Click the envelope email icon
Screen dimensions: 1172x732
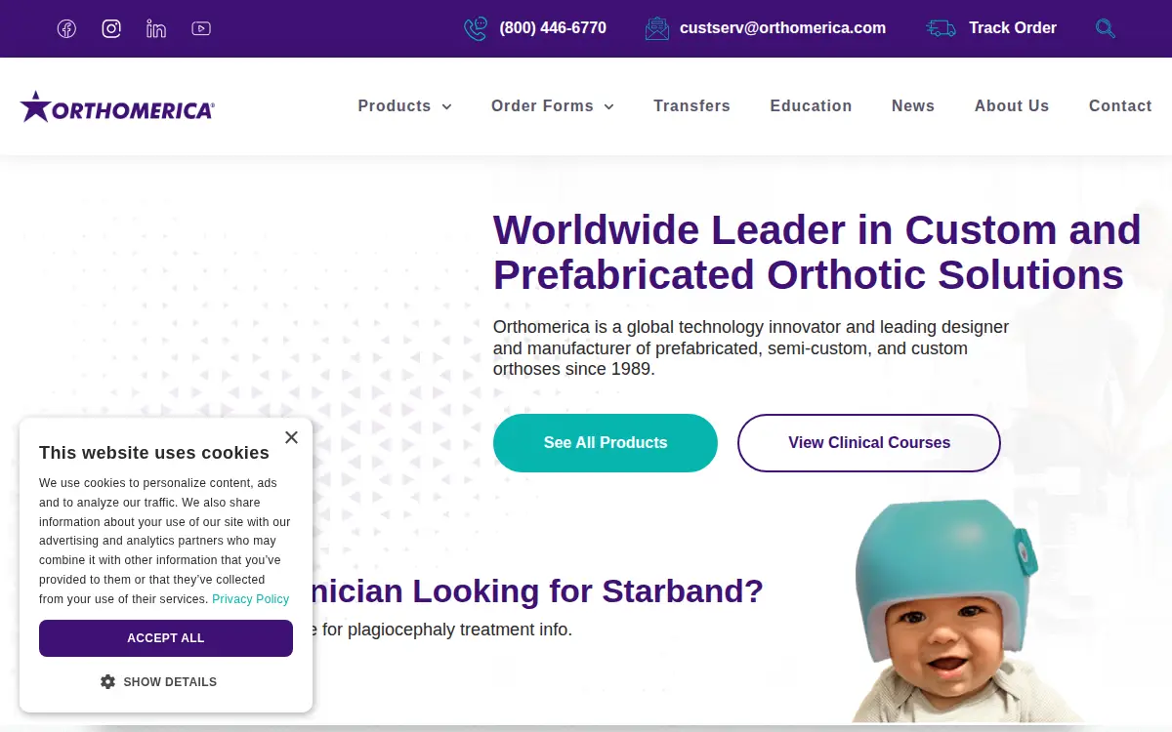coord(657,28)
